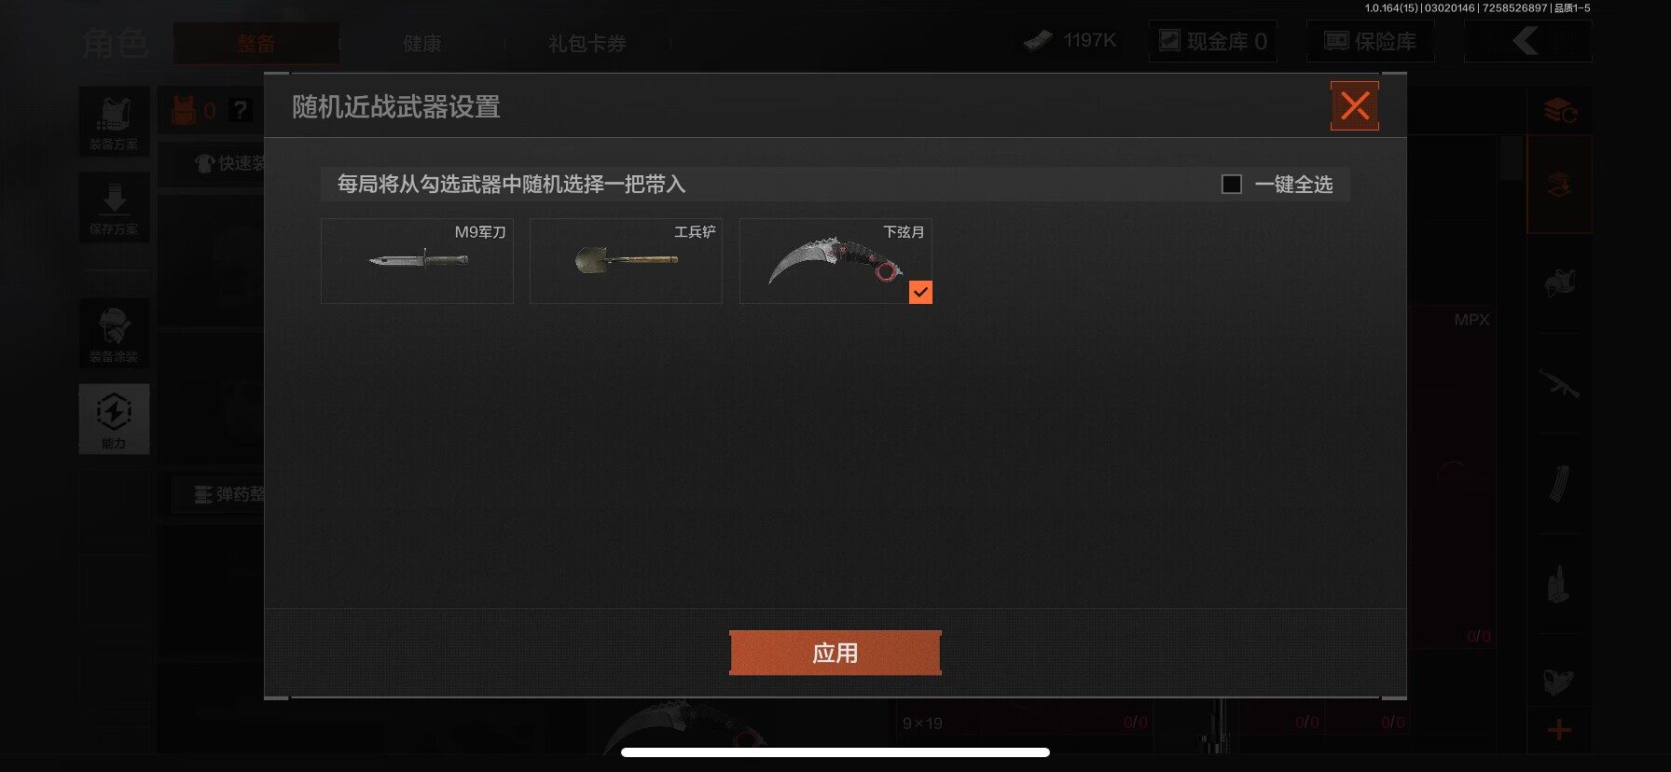Select the ammo bullets icon in sidebar
The image size is (1671, 772).
(x=1558, y=585)
